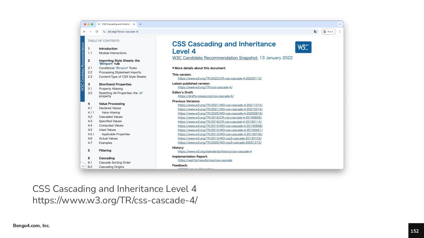Jump to 6 Cascading
Screen dimensions: 424x238
107,158
